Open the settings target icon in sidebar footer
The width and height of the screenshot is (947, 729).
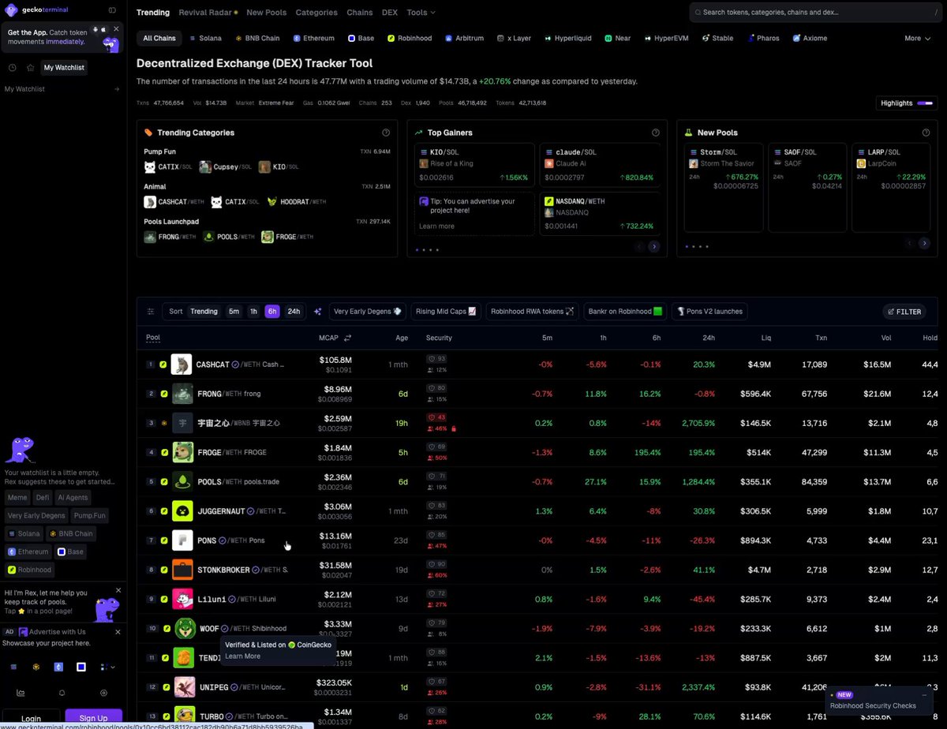tap(103, 693)
